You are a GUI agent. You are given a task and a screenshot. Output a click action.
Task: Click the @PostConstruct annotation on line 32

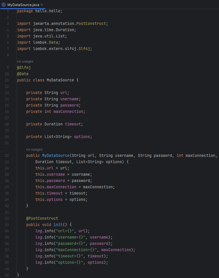[42, 218]
